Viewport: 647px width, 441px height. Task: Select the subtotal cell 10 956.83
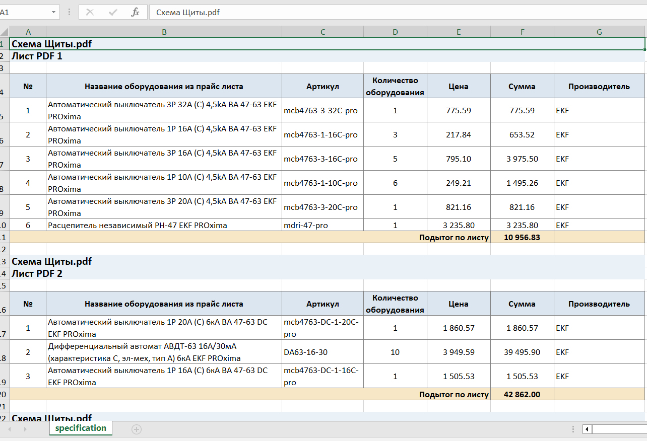pyautogui.click(x=522, y=237)
